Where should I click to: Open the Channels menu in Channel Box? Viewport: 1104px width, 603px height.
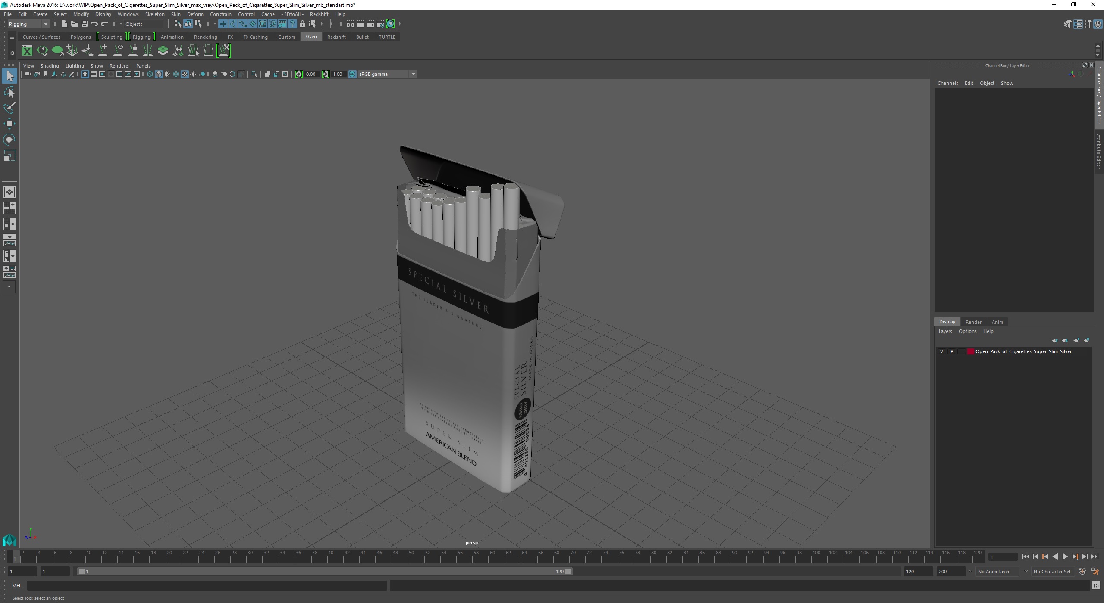point(947,83)
